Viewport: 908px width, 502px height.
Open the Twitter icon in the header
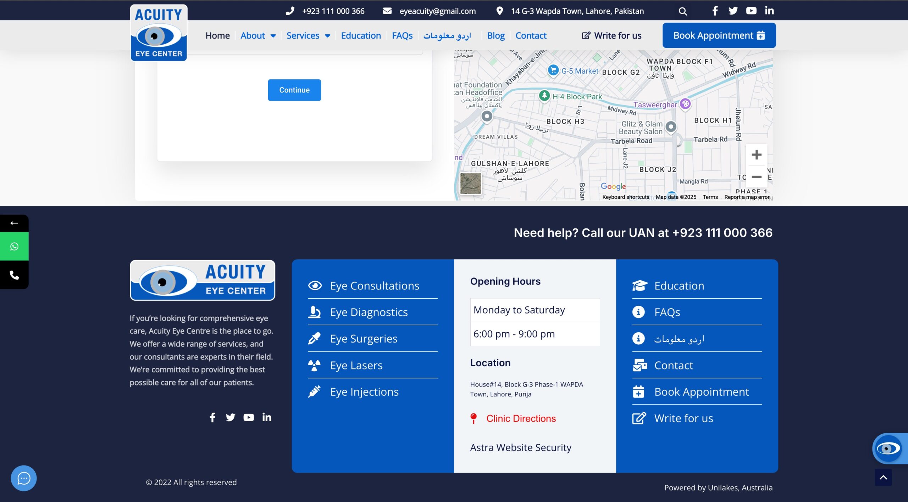coord(733,11)
